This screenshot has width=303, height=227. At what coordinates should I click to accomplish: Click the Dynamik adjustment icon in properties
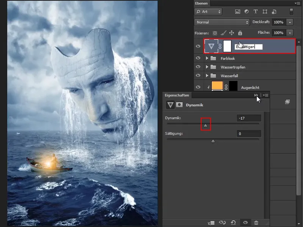click(x=170, y=105)
